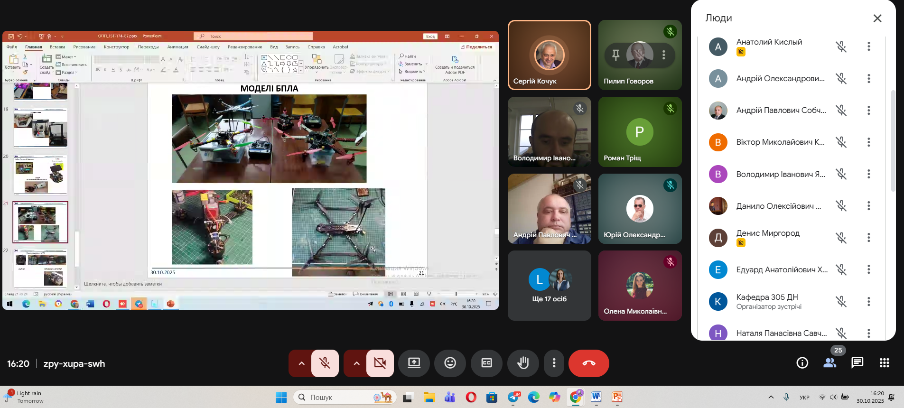Screen dimensions: 904x408
Task: Open the activities grid icon
Action: (884, 363)
